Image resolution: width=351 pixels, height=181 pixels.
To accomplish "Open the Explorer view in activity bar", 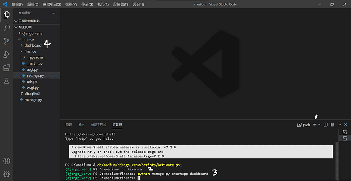I will pos(7,15).
